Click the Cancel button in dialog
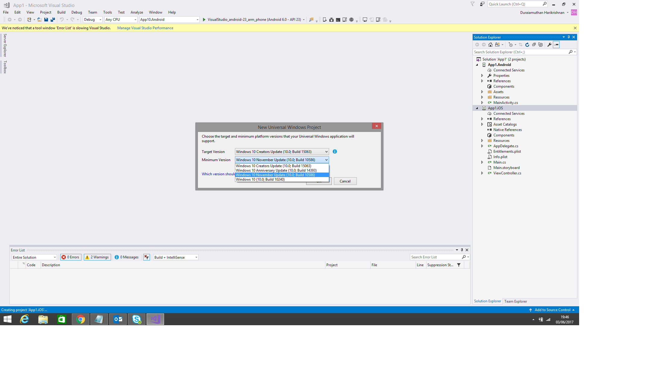 [345, 181]
